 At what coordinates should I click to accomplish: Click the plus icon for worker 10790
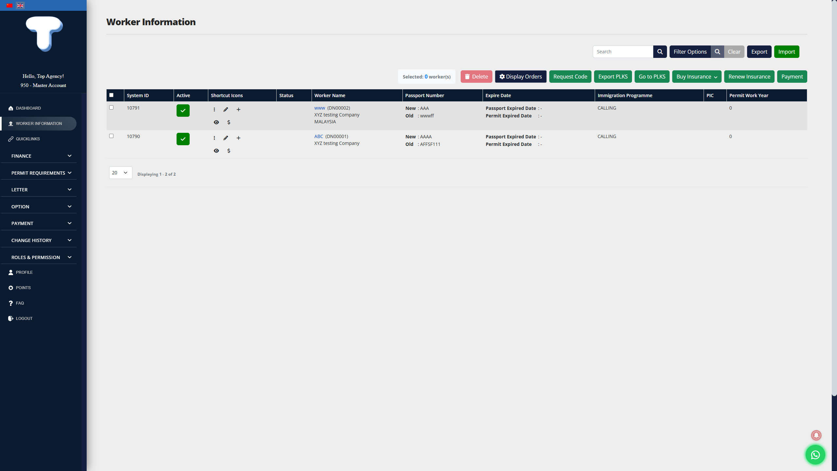(x=238, y=138)
